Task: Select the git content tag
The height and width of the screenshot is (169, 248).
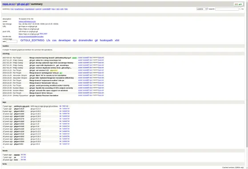Action: [x=96, y=40]
